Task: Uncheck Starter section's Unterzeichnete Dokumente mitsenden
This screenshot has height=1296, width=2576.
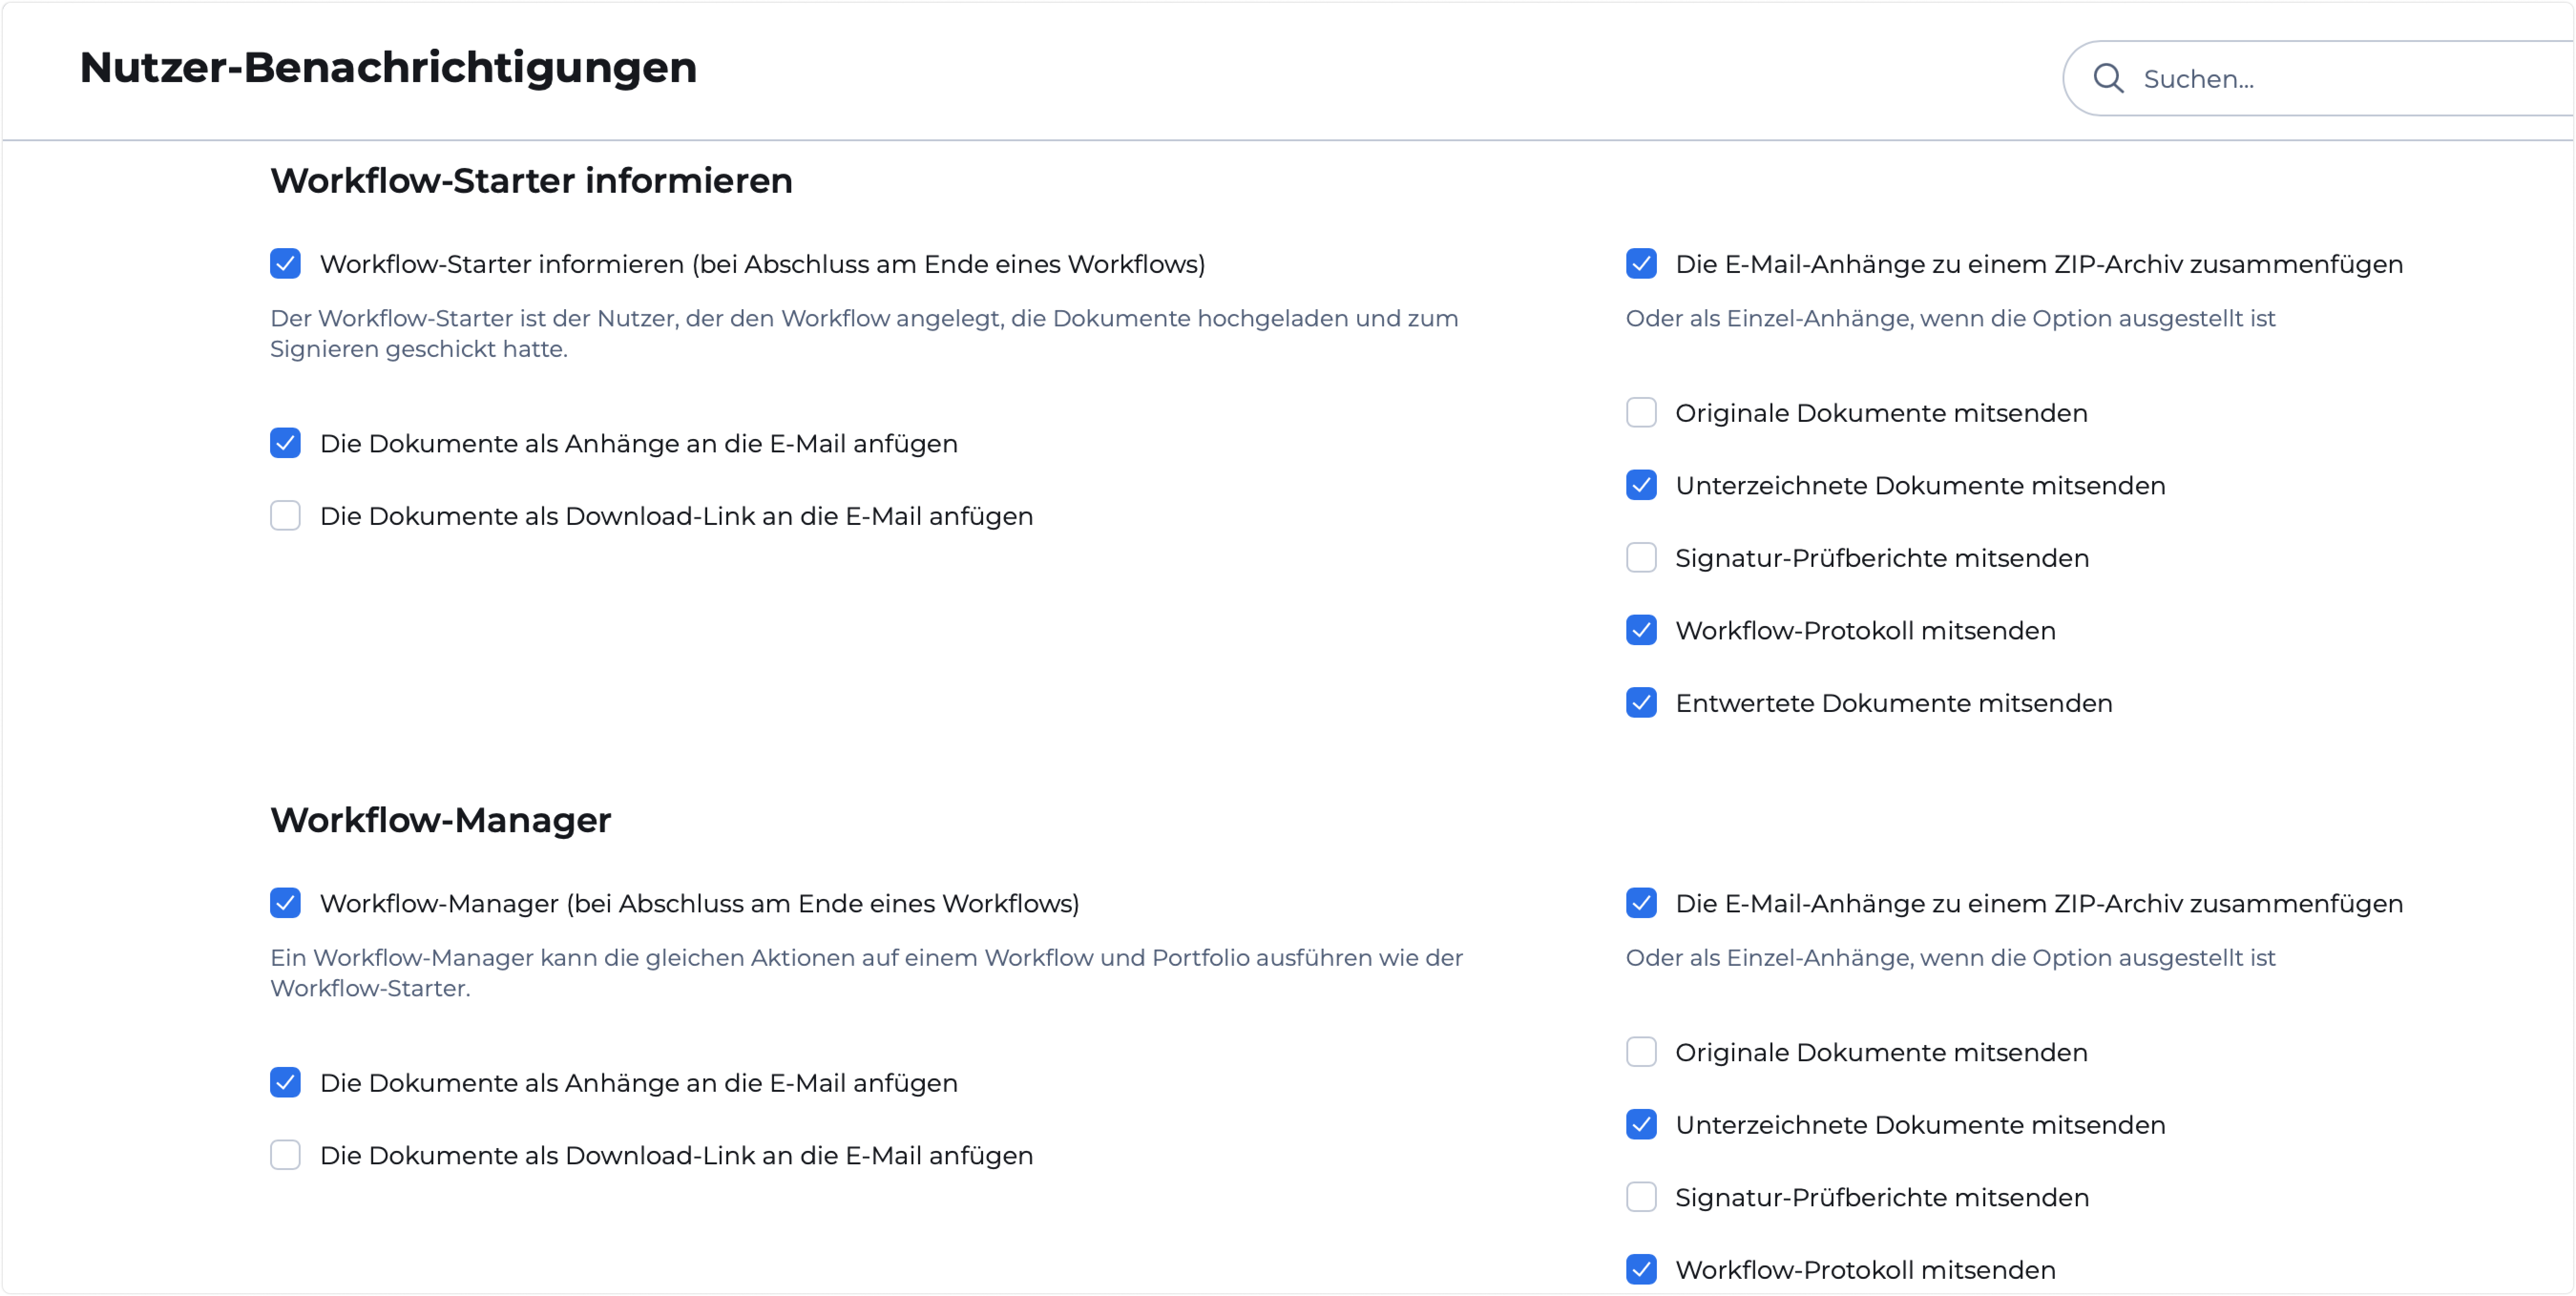Action: (1641, 485)
